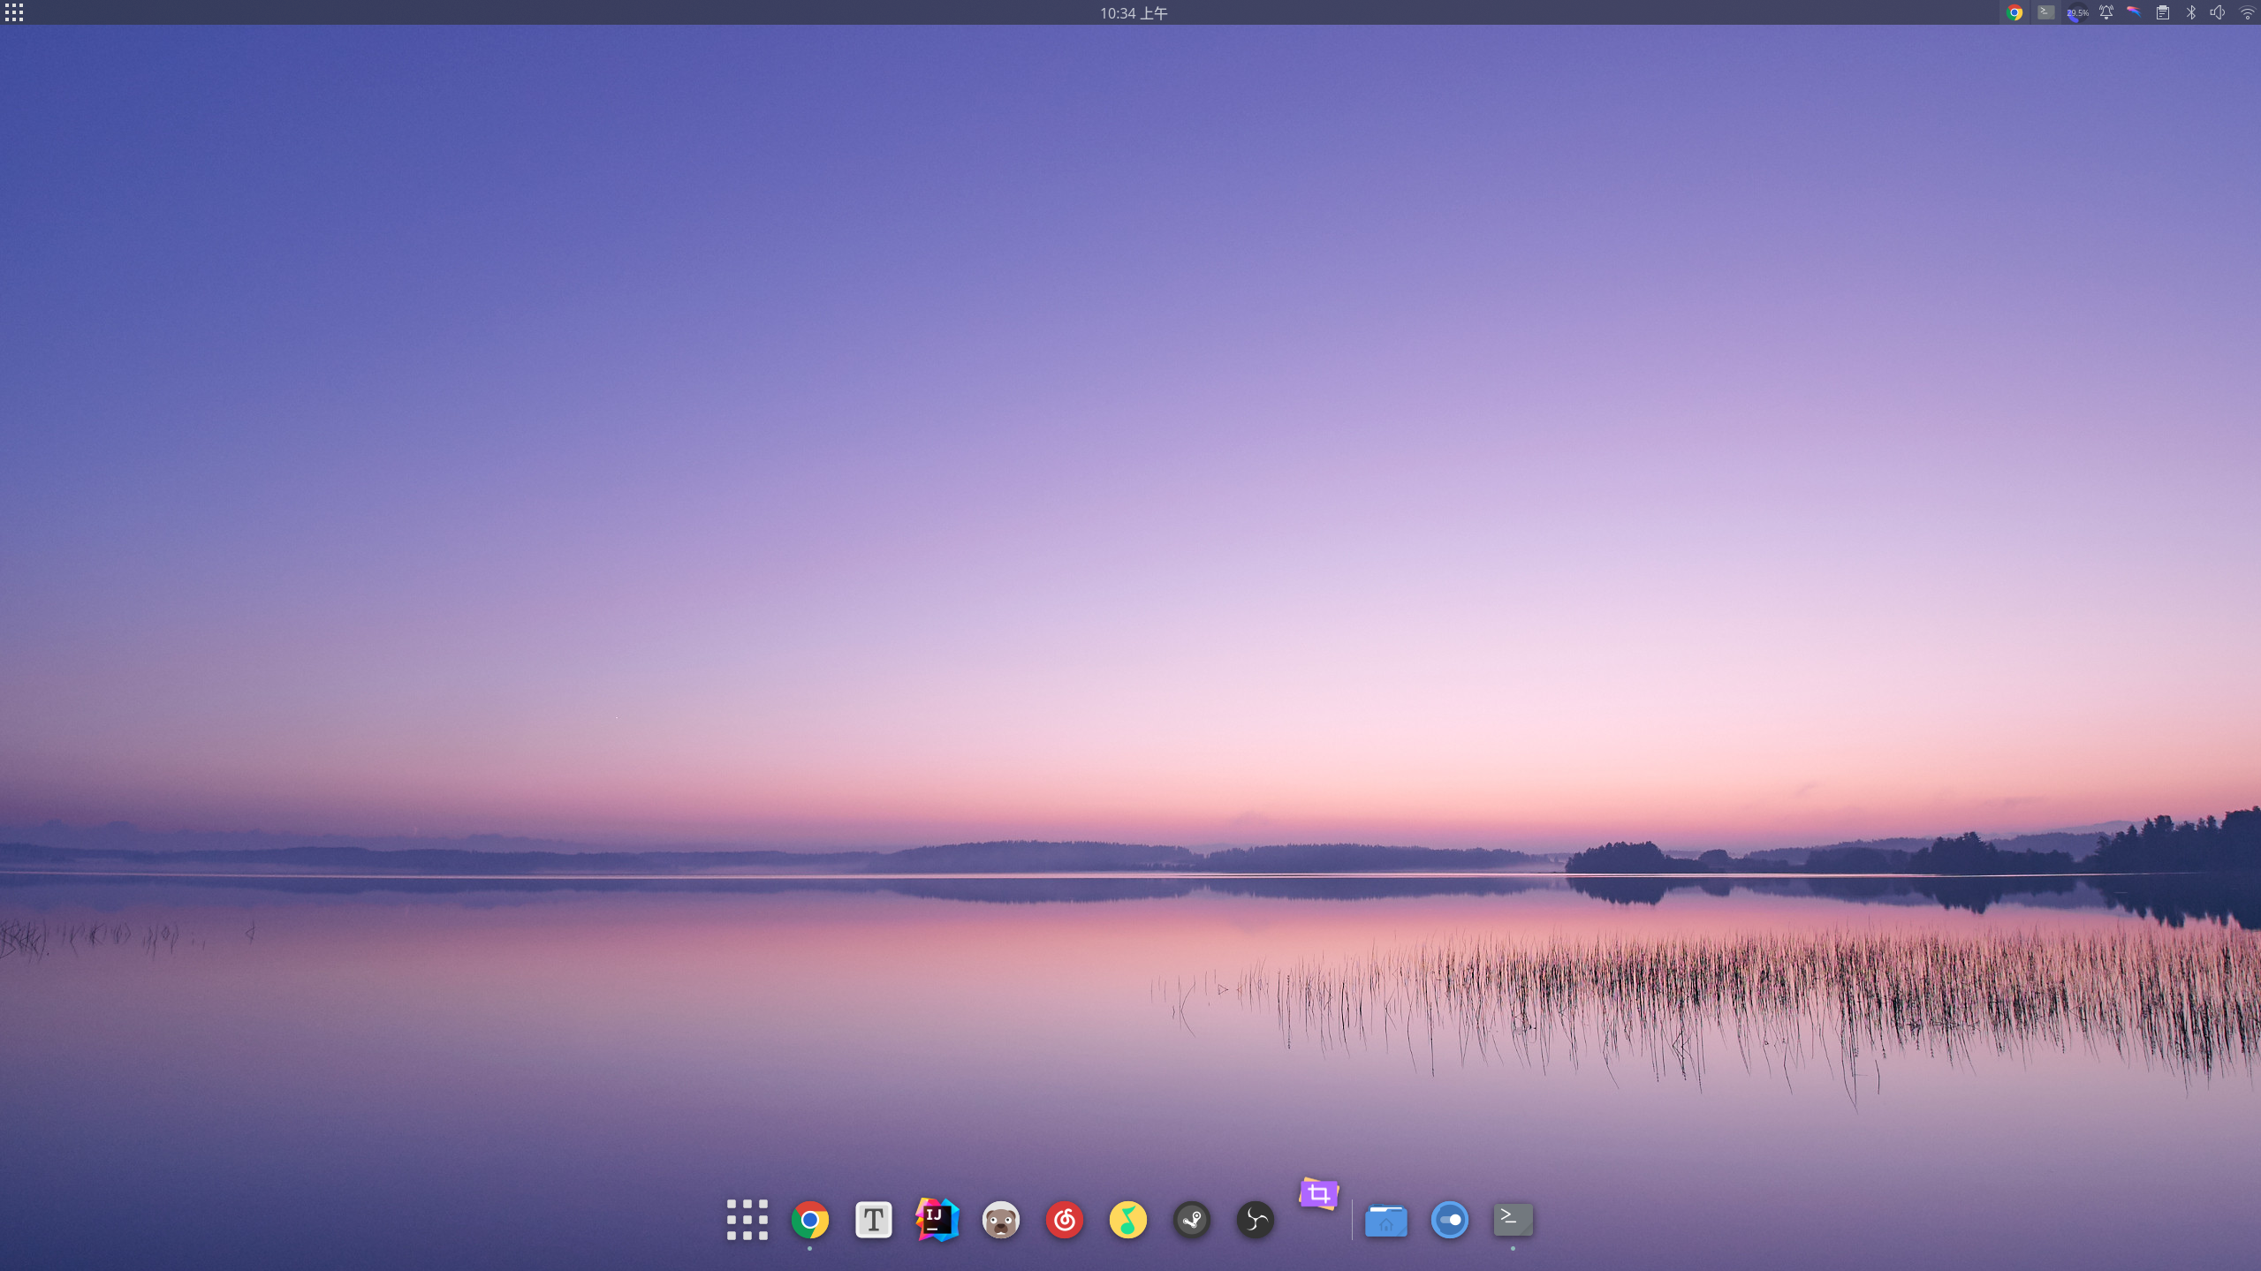2261x1271 pixels.
Task: Open Wi-Fi network menu in tray
Action: tap(2246, 12)
